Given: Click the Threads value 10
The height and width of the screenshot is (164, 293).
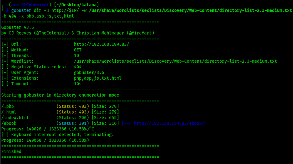Looking at the screenshot, I should tap(76, 56).
